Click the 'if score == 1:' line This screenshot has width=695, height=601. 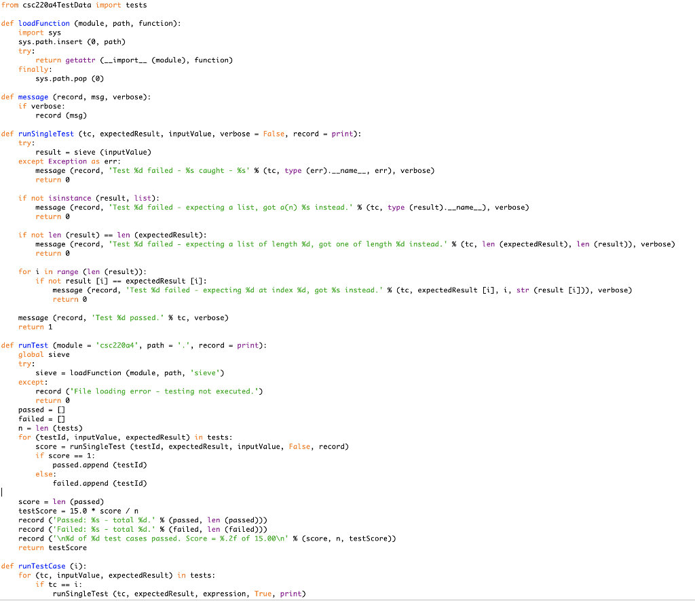(65, 456)
